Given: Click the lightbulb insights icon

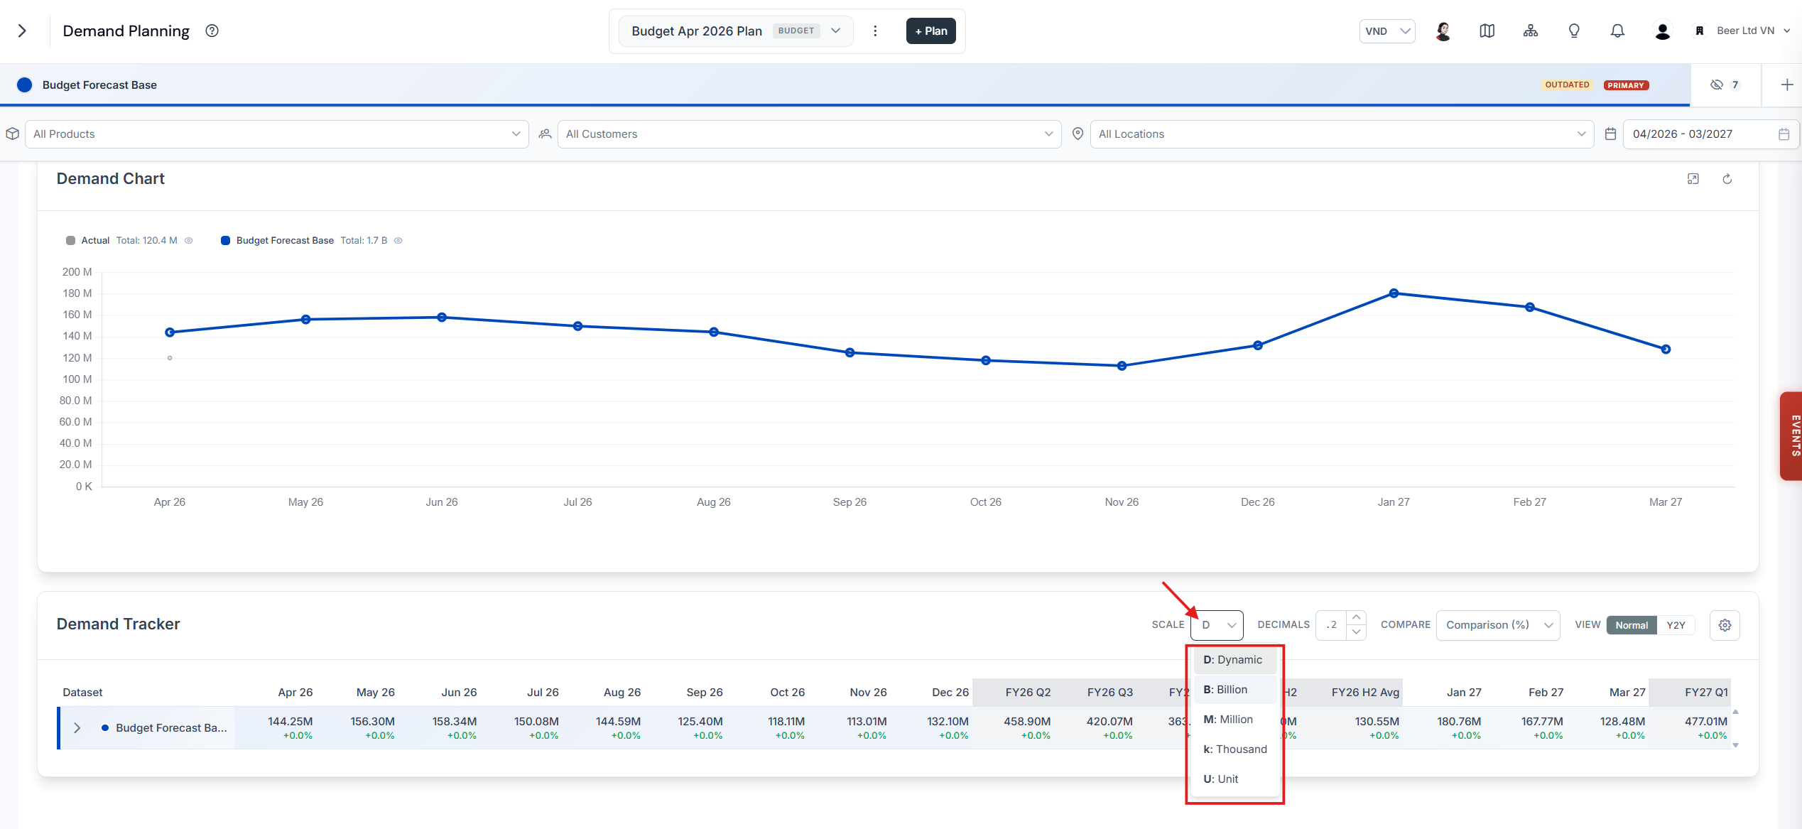Looking at the screenshot, I should pos(1574,31).
